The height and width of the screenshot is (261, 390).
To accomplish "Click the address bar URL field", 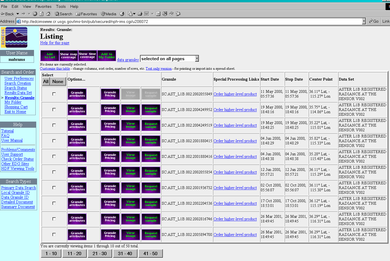I will (x=191, y=21).
